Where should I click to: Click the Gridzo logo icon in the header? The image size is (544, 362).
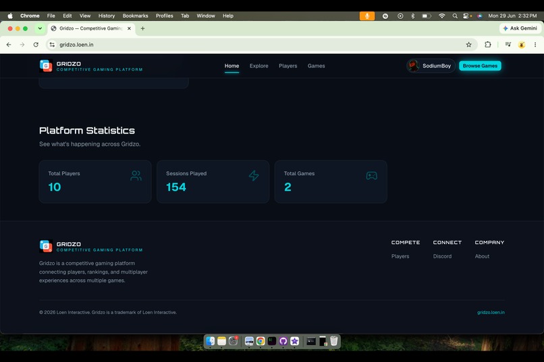click(x=46, y=66)
